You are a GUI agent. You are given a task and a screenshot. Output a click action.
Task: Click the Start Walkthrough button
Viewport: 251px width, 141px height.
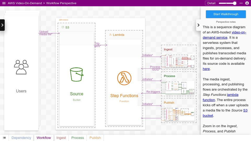(226, 14)
